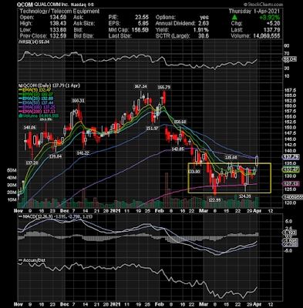
Task: Click the 167.5 price axis label
Action: (290, 90)
